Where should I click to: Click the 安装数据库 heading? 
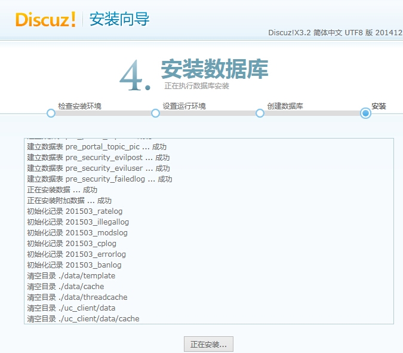click(x=214, y=69)
